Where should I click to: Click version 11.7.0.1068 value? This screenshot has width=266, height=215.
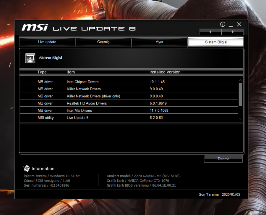pyautogui.click(x=159, y=110)
